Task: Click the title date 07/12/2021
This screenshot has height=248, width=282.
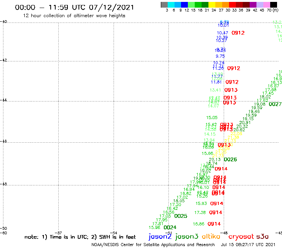Action: 112,8
